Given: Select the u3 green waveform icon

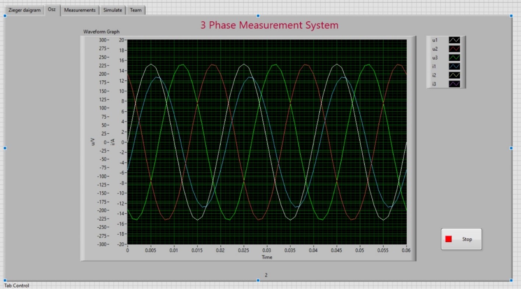Looking at the screenshot, I should [454, 57].
